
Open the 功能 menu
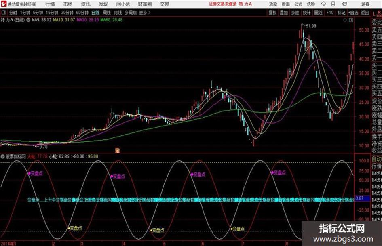coord(273,4)
